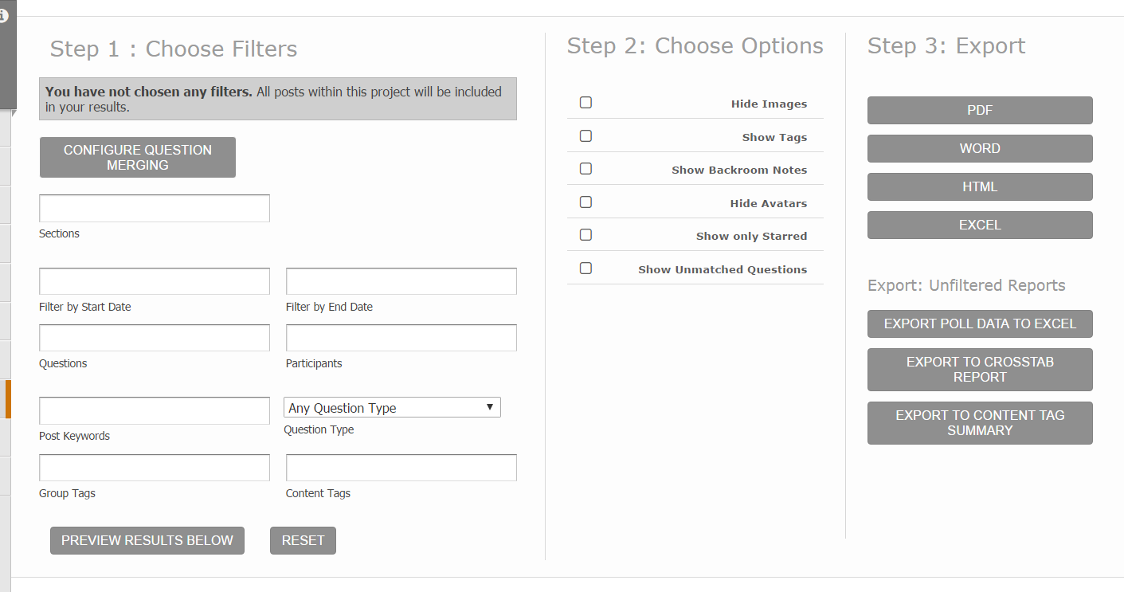The image size is (1124, 592).
Task: Focus the Sections filter field
Action: coord(155,209)
